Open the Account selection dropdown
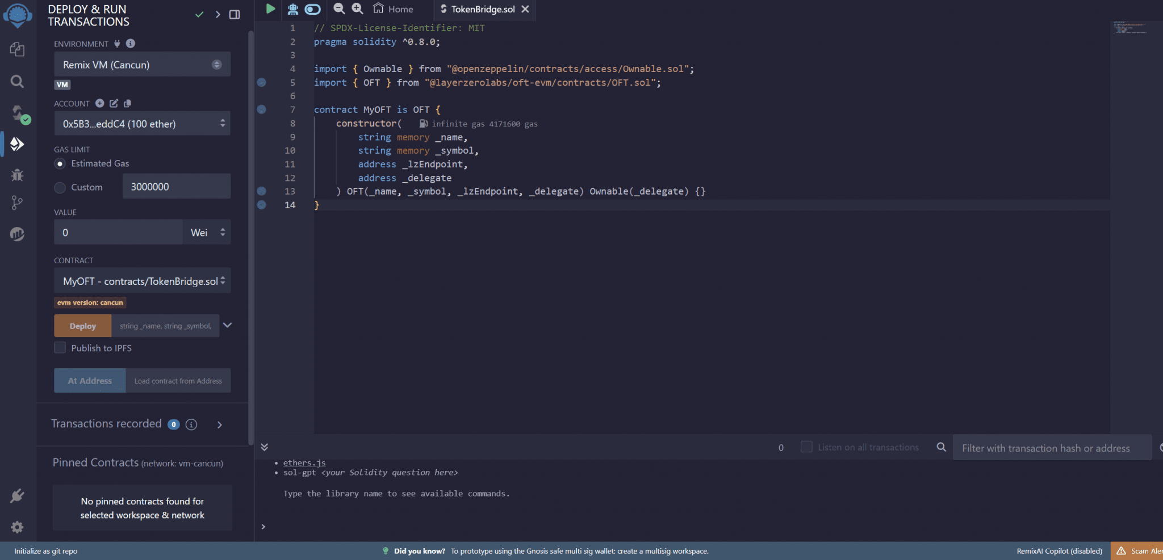The width and height of the screenshot is (1163, 560). point(142,124)
